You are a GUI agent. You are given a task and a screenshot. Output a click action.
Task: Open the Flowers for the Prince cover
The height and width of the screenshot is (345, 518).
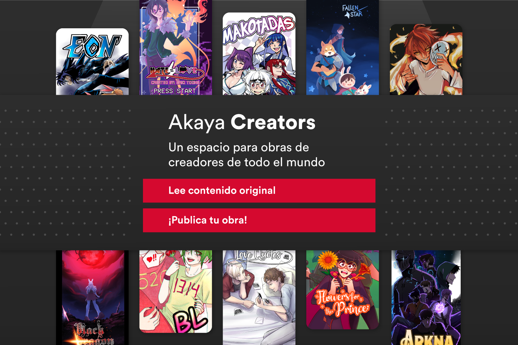coord(343,290)
